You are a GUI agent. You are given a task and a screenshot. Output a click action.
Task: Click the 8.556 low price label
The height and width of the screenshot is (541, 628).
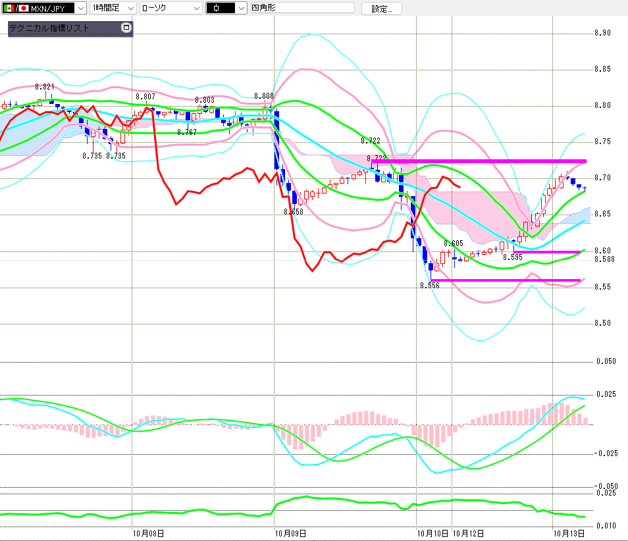(x=430, y=286)
